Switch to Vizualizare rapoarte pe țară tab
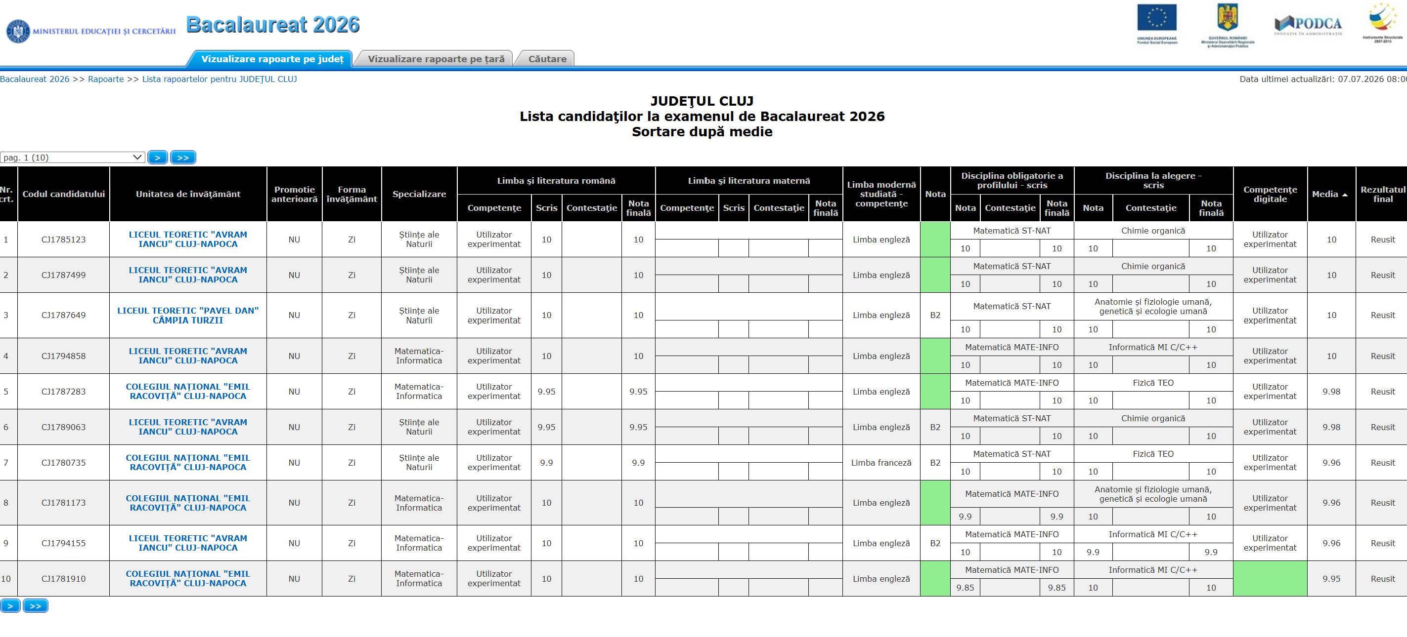The image size is (1407, 637). 436,59
